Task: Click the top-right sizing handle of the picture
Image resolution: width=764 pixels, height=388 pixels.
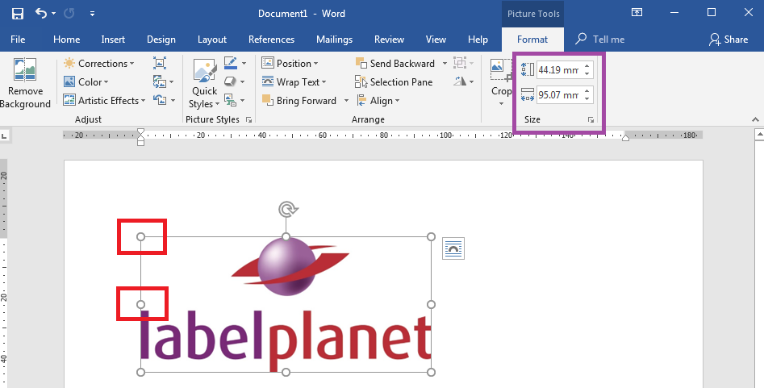Action: click(x=431, y=237)
